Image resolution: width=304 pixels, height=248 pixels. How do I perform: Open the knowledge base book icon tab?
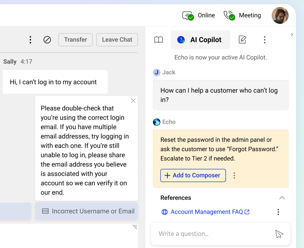point(158,40)
